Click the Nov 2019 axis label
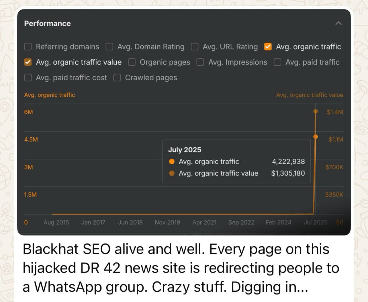 point(167,222)
